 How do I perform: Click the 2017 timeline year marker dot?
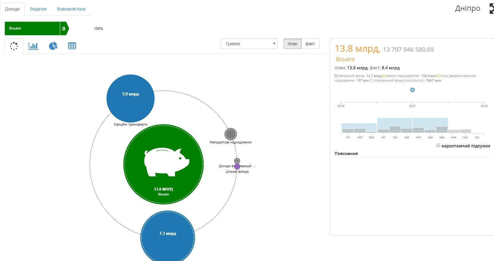click(x=412, y=90)
